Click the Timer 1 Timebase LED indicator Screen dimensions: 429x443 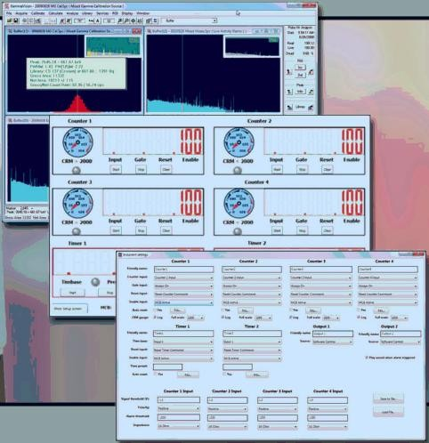click(95, 282)
